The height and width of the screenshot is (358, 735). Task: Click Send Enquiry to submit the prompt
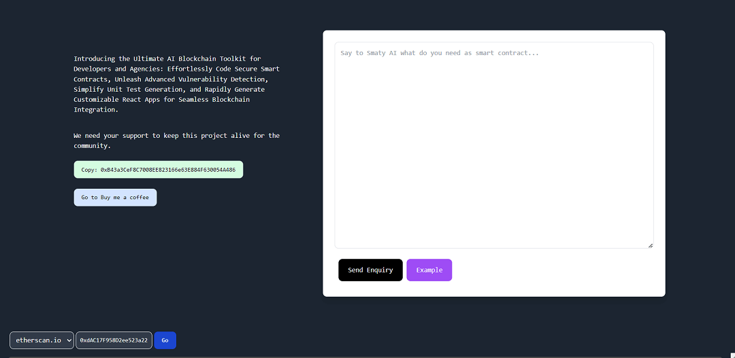[370, 270]
